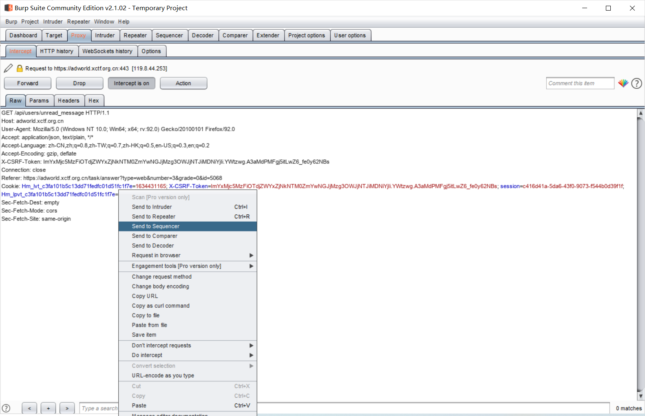Toggle the Intercept is on button

point(131,83)
